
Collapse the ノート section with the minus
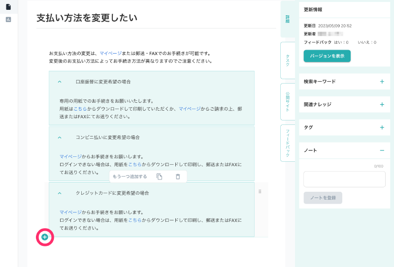(382, 150)
